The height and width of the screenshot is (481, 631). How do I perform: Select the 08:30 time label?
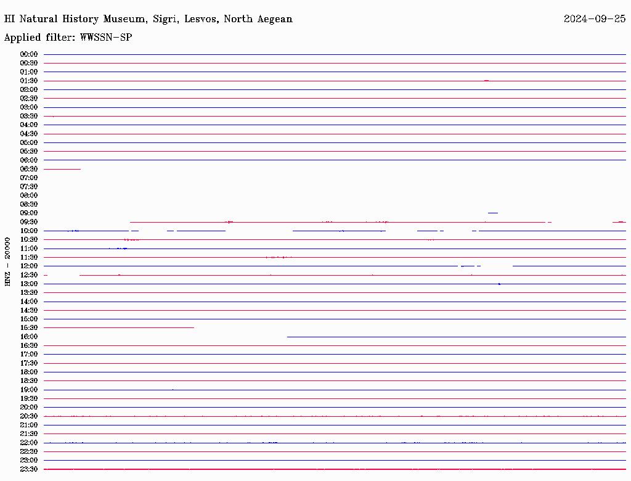(x=29, y=204)
